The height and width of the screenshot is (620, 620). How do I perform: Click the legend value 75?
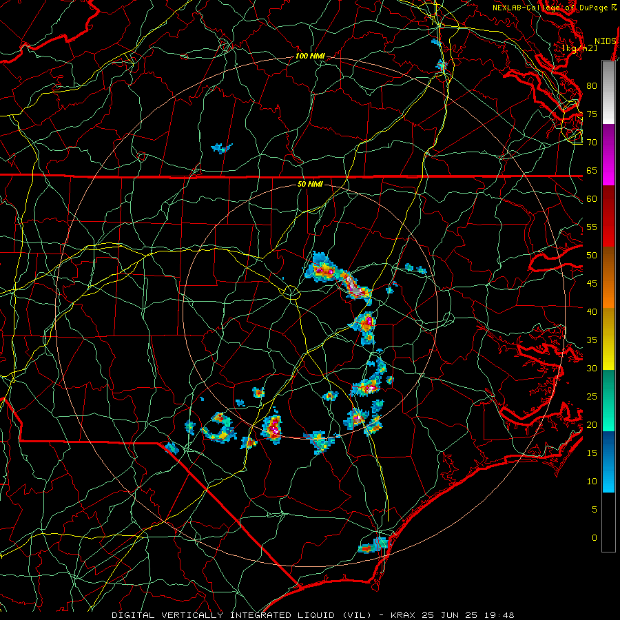tap(592, 114)
